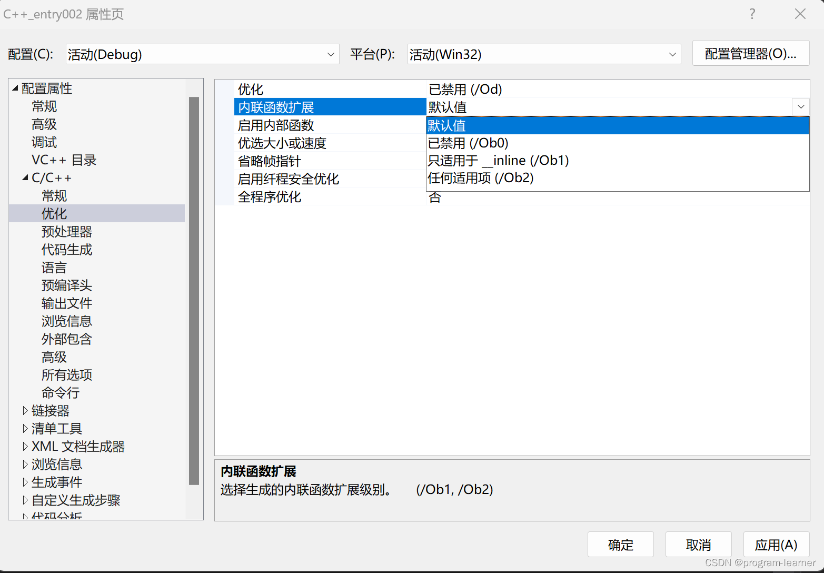Screen dimensions: 824x573
Task: Click the tree panel vertical scrollbar
Action: point(194,291)
